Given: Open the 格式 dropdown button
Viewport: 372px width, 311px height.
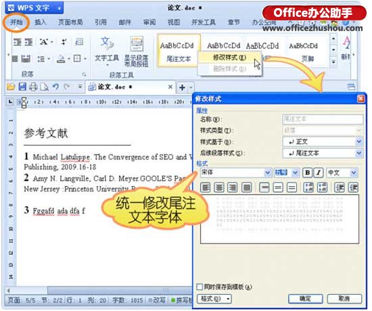Looking at the screenshot, I should [x=214, y=299].
